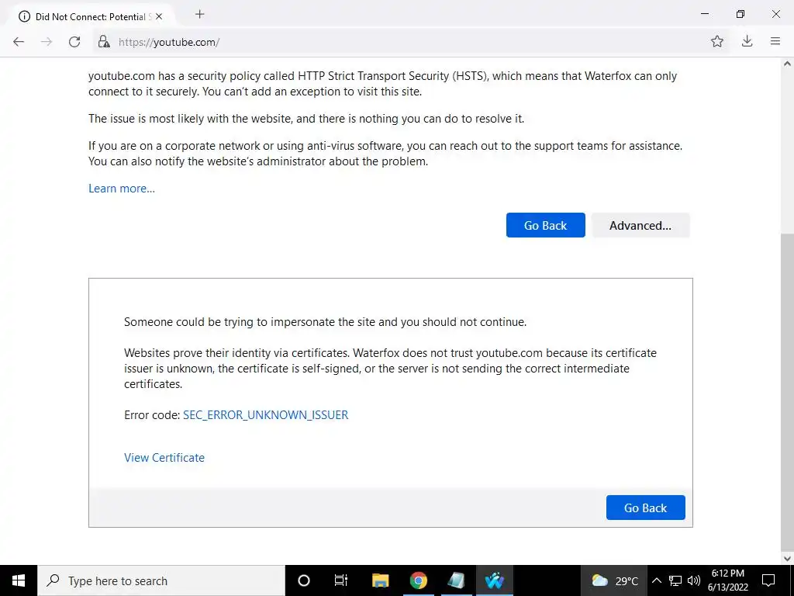This screenshot has width=794, height=596.
Task: Open the Learn more link
Action: 122,189
